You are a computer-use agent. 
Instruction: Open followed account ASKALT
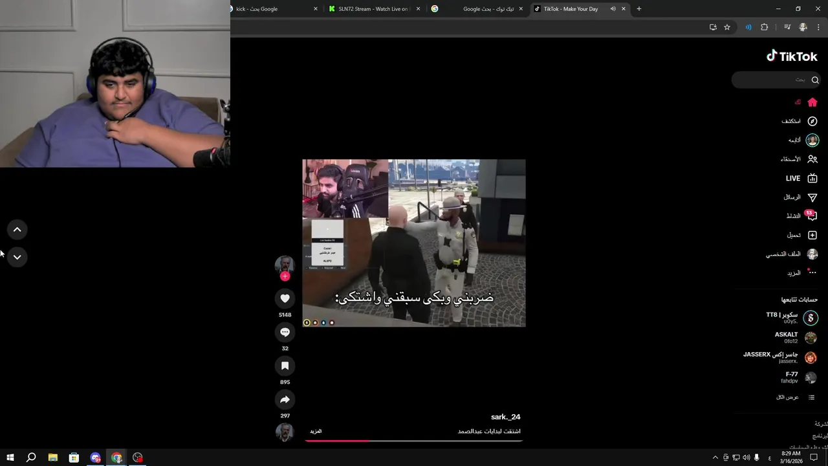(x=795, y=338)
